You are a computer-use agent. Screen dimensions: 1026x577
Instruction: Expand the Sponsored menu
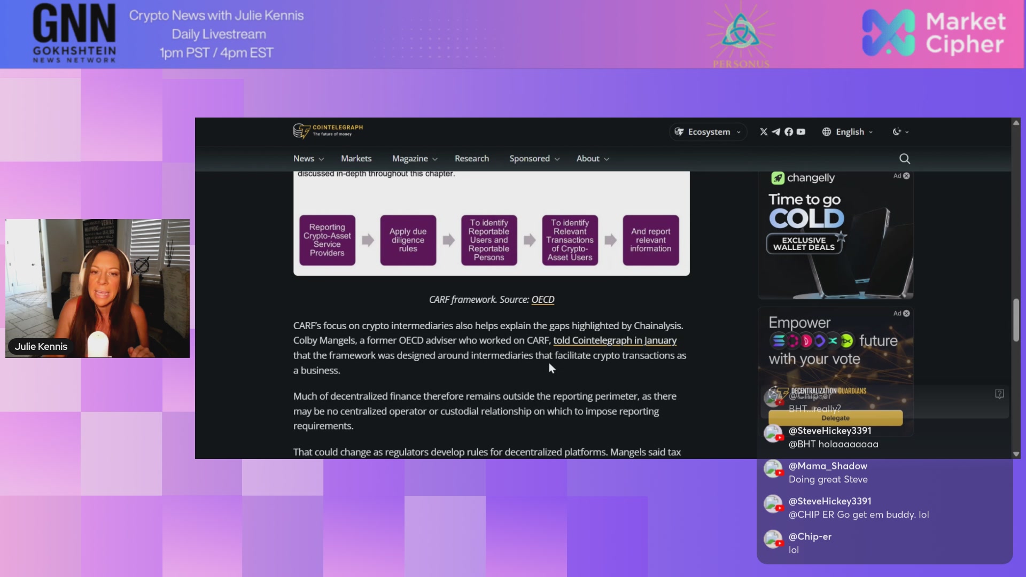534,159
